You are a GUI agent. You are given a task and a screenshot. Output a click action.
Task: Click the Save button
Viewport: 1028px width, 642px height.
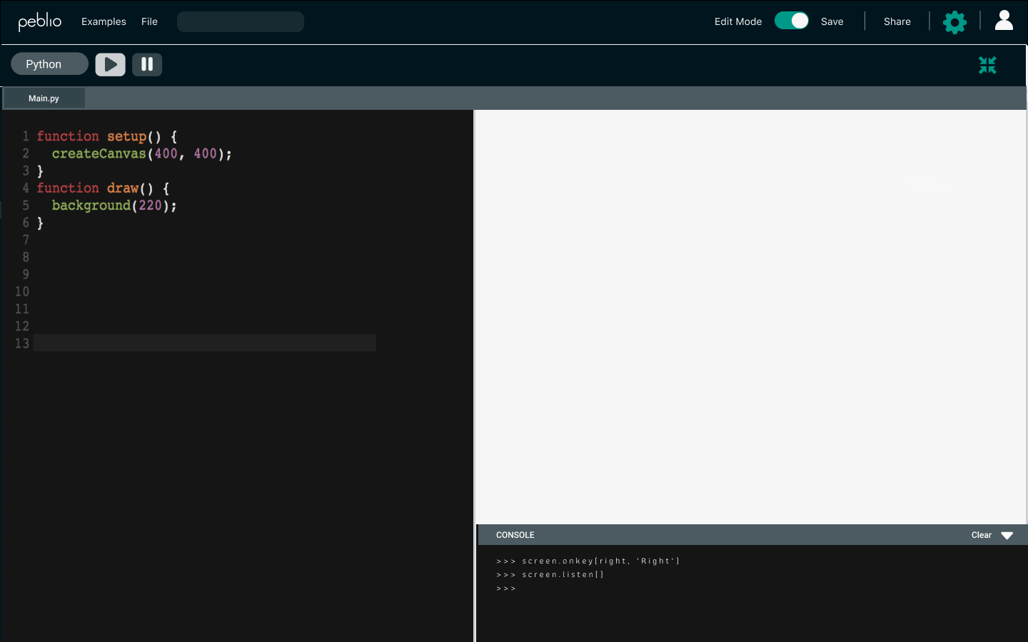pos(832,21)
